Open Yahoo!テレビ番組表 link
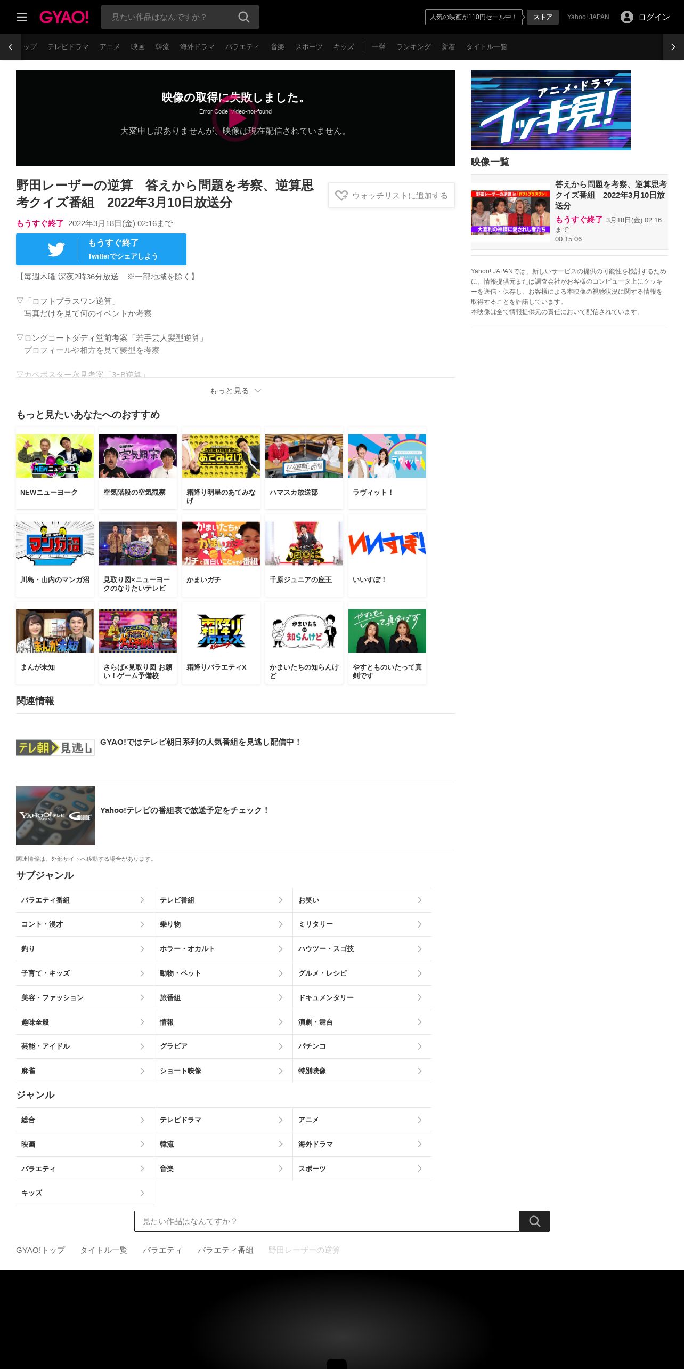Viewport: 684px width, 1369px height. (184, 810)
